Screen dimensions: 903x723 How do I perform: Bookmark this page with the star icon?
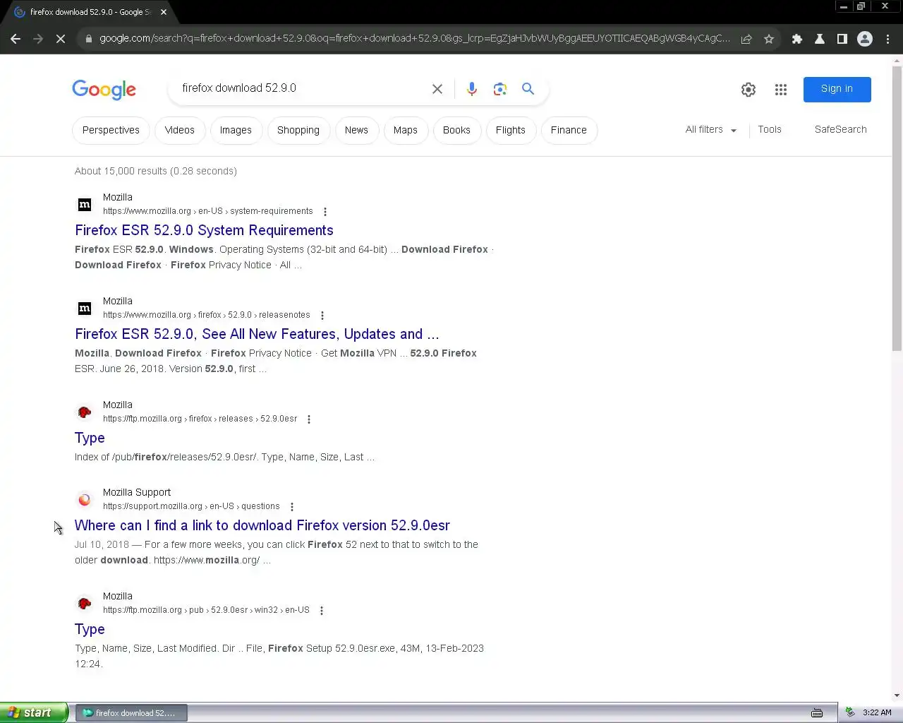click(769, 39)
